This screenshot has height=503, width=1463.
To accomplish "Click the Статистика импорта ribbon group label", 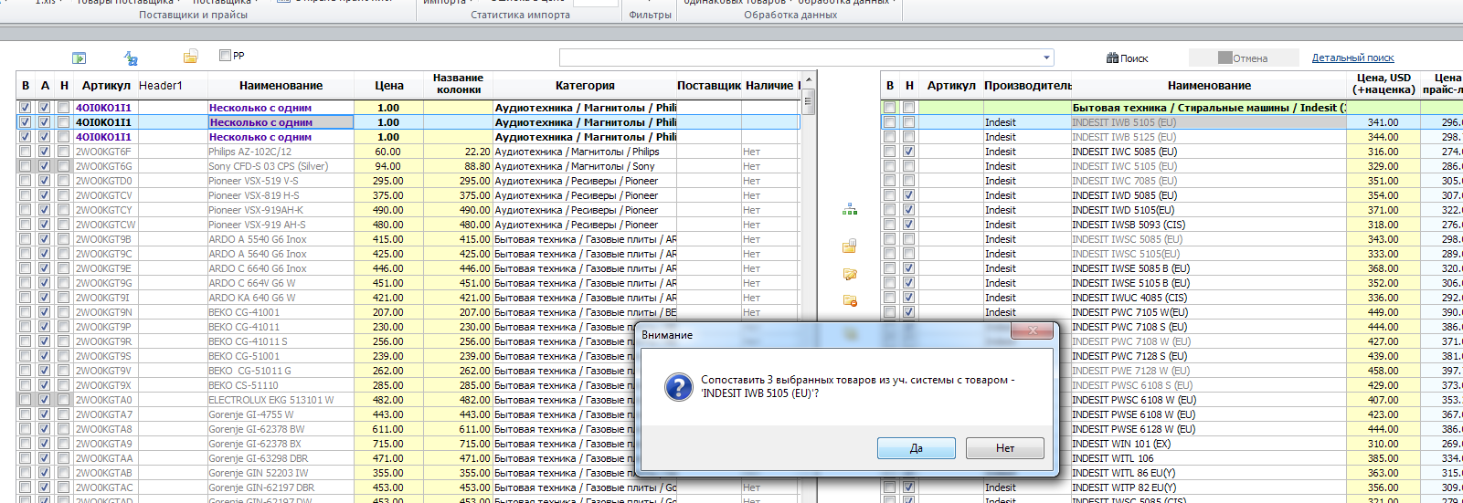I will (520, 15).
